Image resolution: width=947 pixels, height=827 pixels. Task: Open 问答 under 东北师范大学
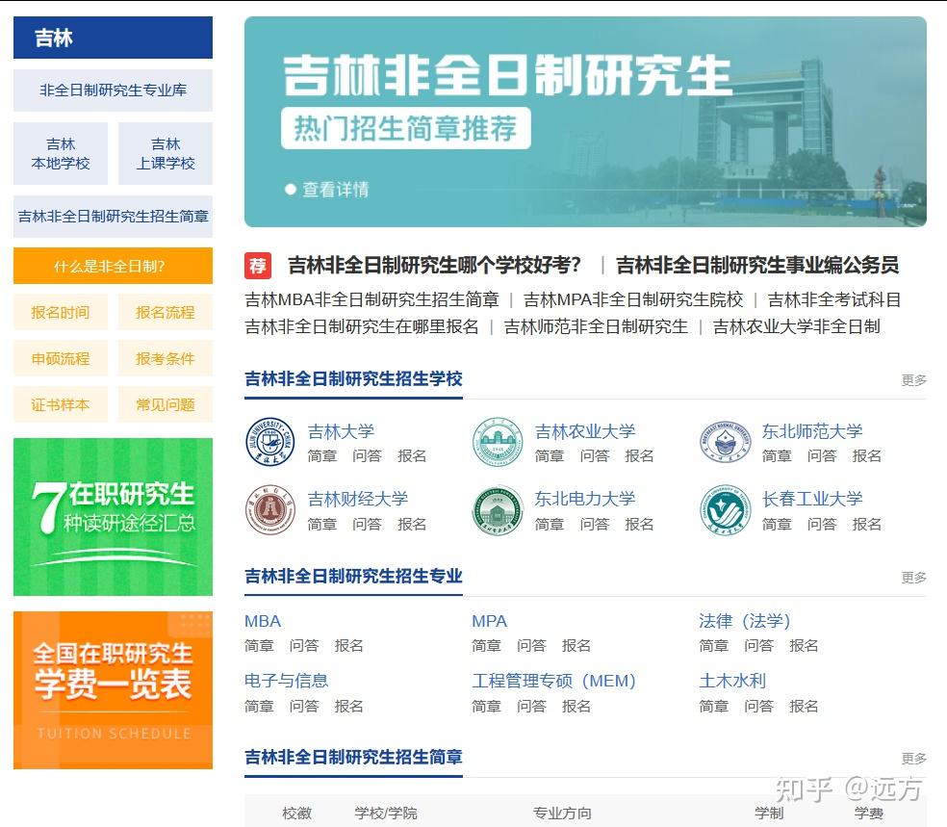822,456
